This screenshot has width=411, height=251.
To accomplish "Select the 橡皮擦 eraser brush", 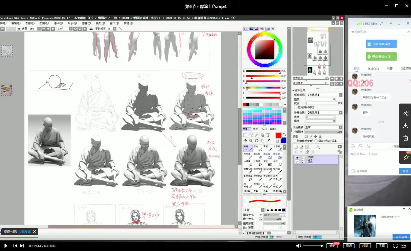I will click(x=258, y=156).
